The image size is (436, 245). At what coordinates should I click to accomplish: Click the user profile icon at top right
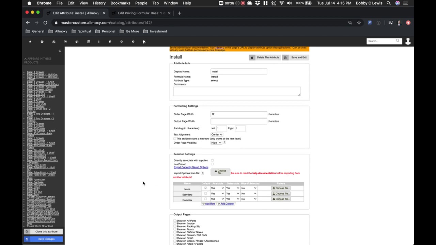coord(408,41)
